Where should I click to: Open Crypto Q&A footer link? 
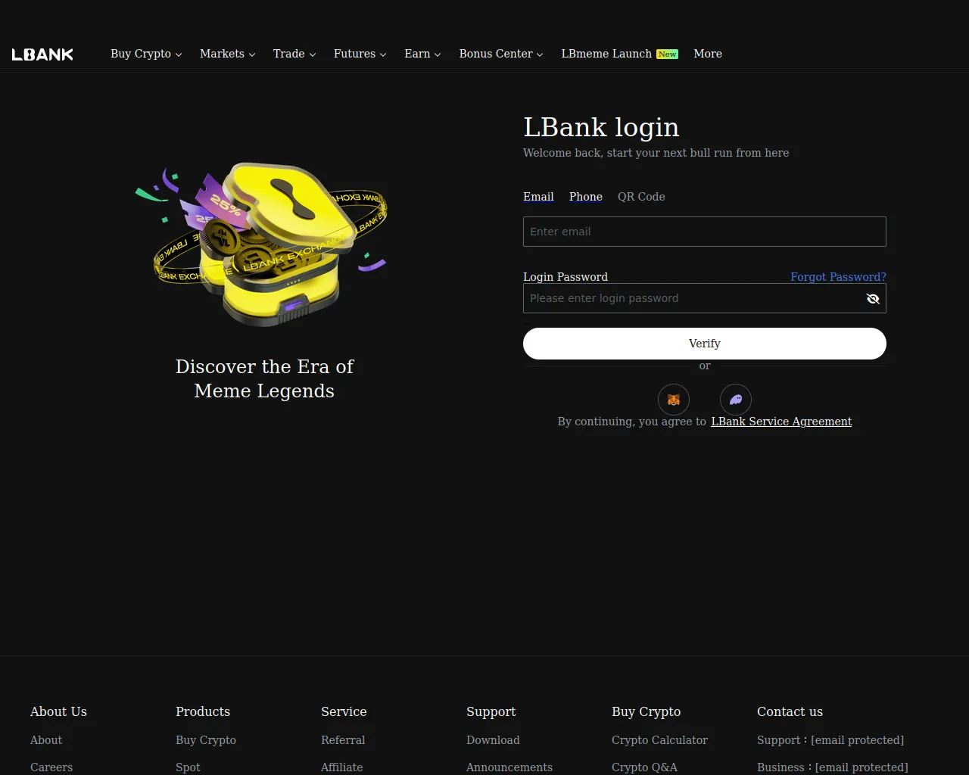(644, 767)
